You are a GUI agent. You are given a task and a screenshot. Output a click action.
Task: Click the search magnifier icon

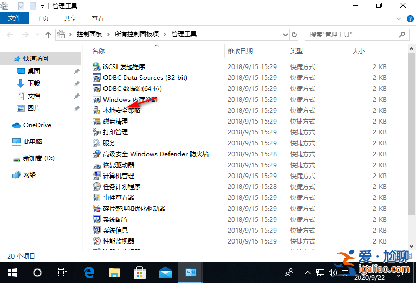pos(402,34)
